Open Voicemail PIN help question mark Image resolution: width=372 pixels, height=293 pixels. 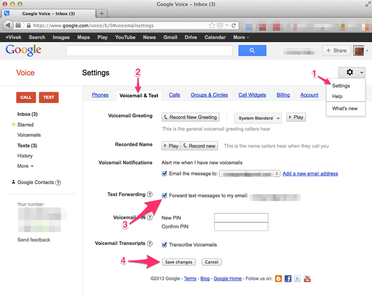tap(149, 217)
